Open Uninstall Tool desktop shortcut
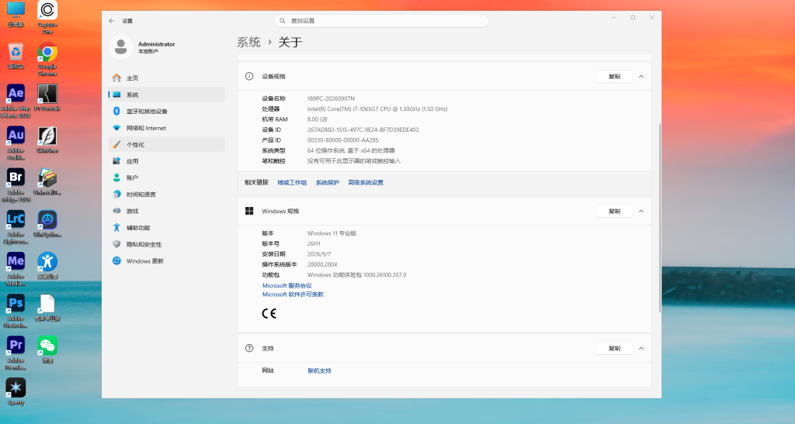This screenshot has height=424, width=795. coord(47,181)
